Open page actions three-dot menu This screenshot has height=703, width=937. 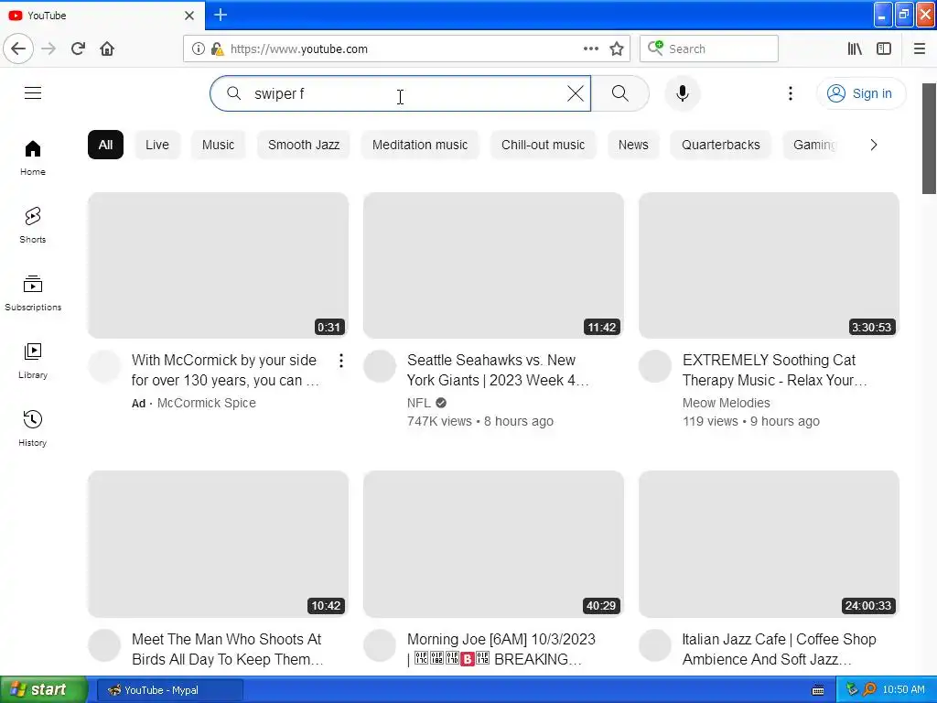(590, 49)
